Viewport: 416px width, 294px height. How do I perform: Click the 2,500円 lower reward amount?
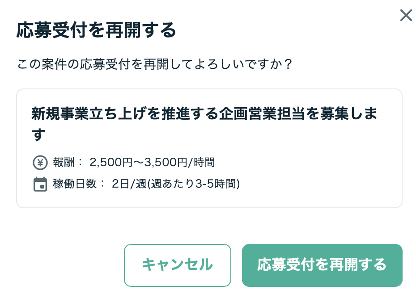click(x=110, y=162)
